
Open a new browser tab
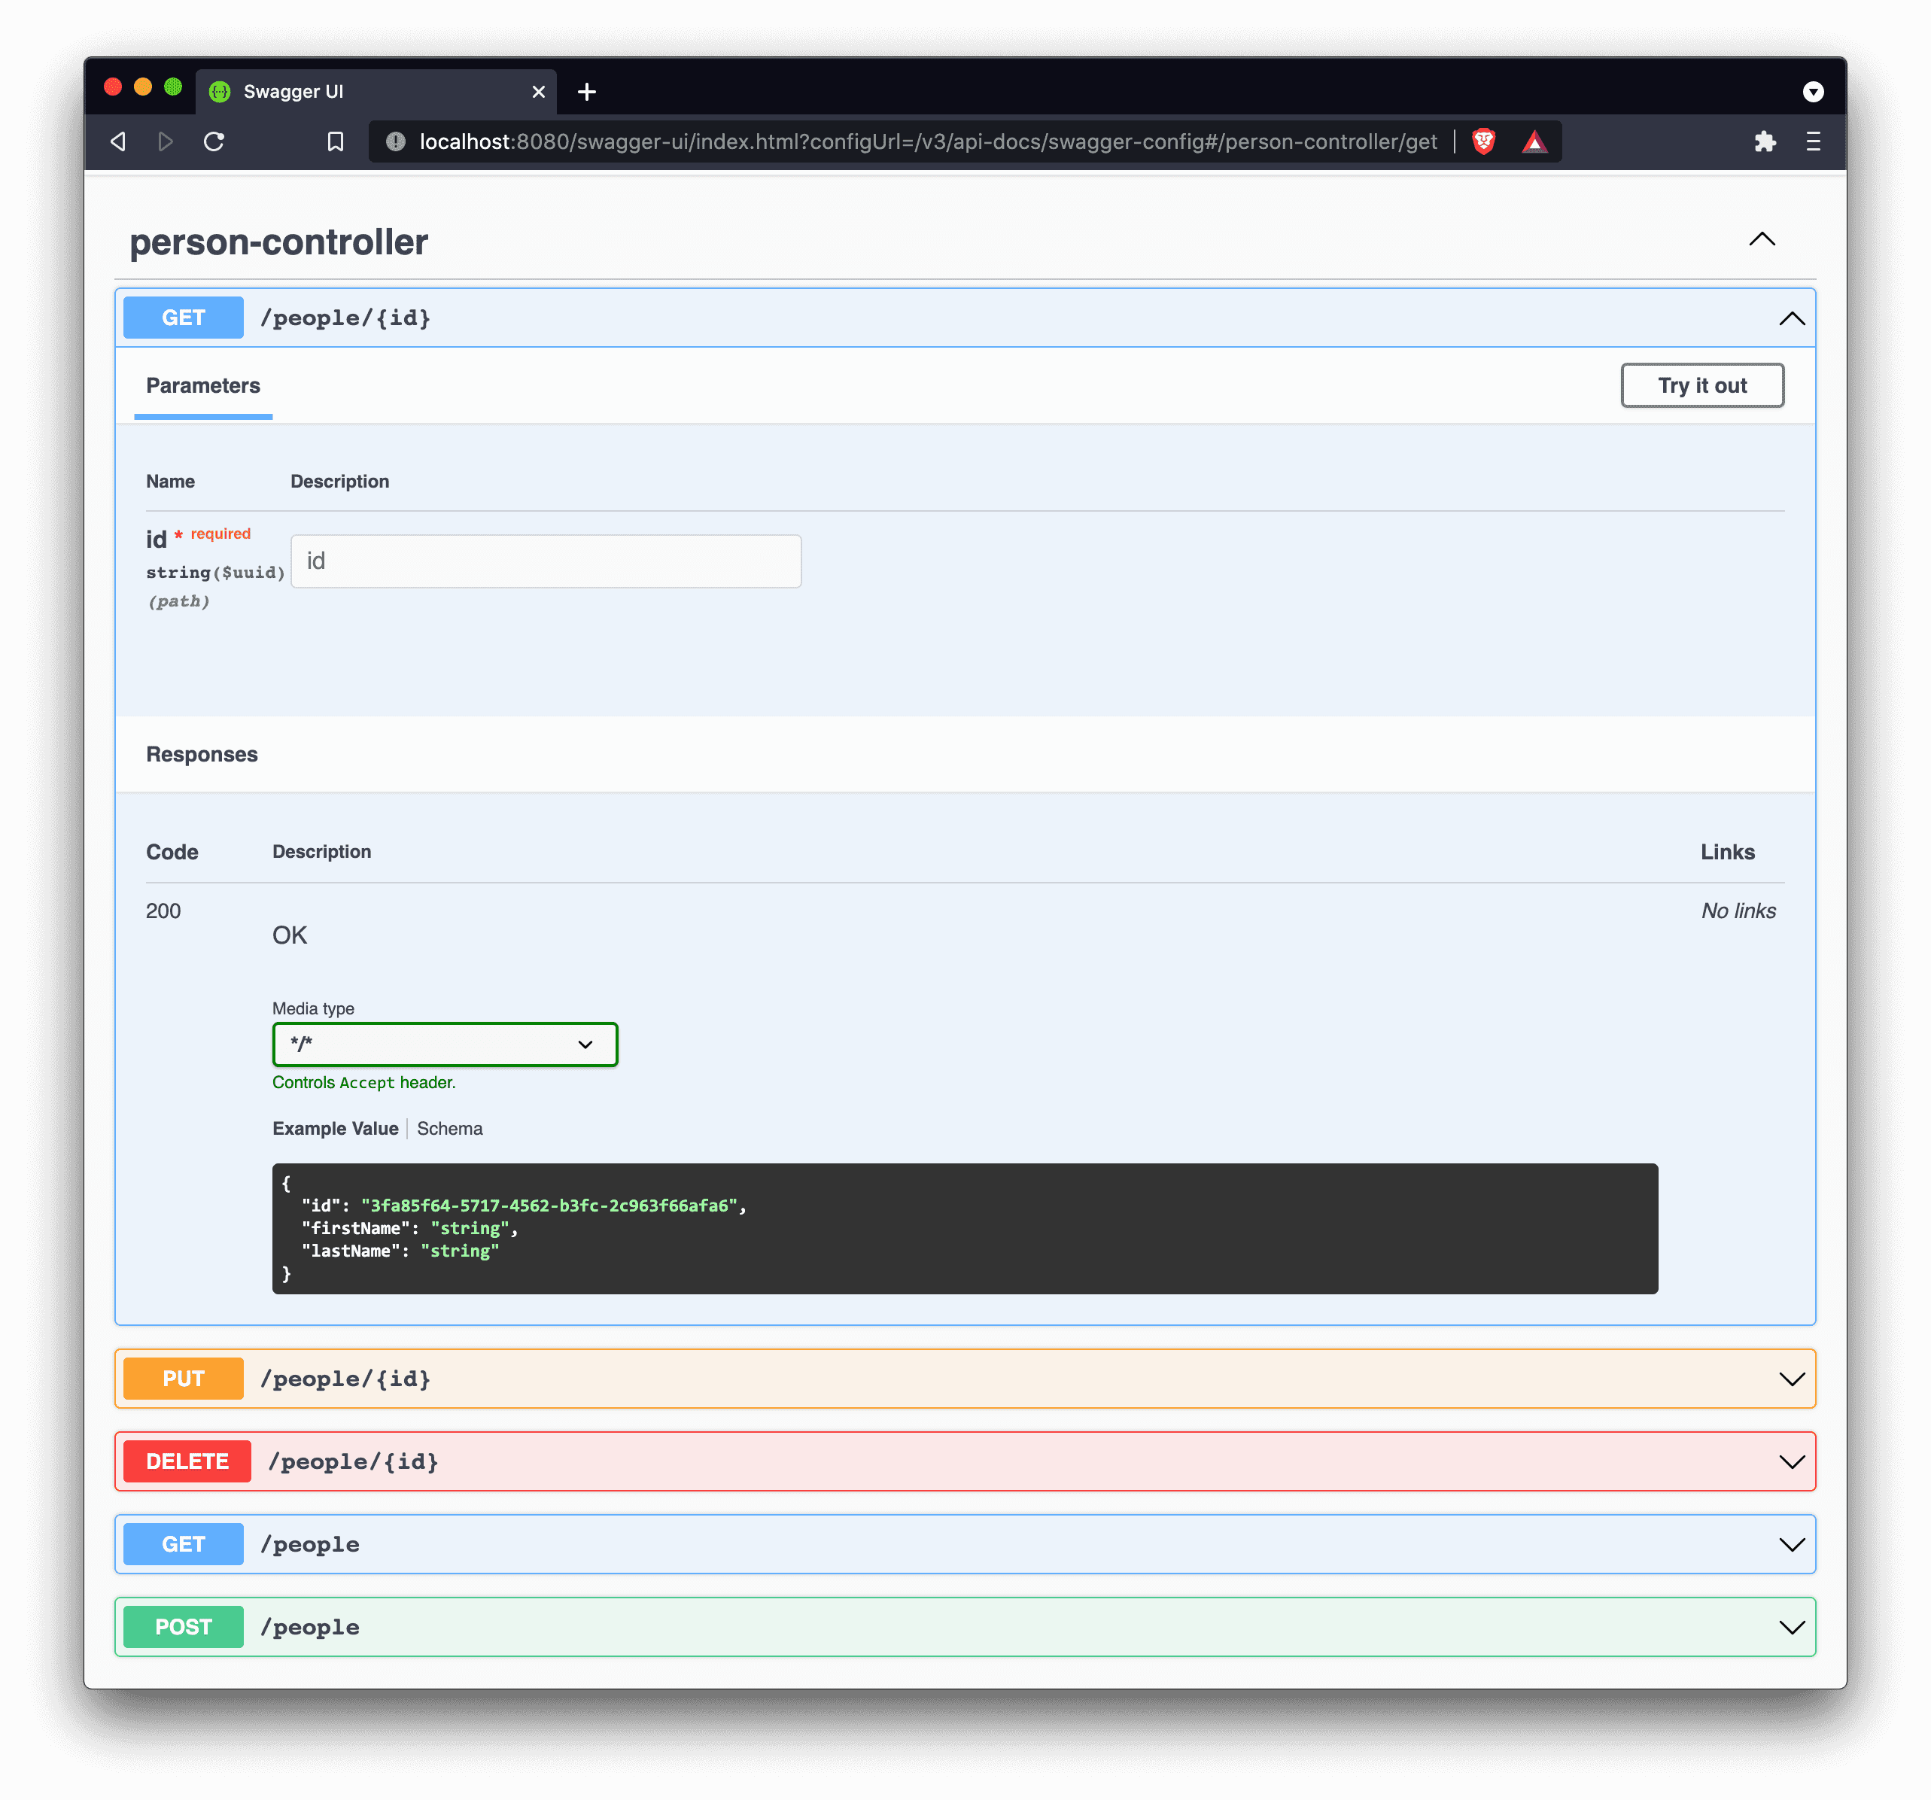coord(587,91)
